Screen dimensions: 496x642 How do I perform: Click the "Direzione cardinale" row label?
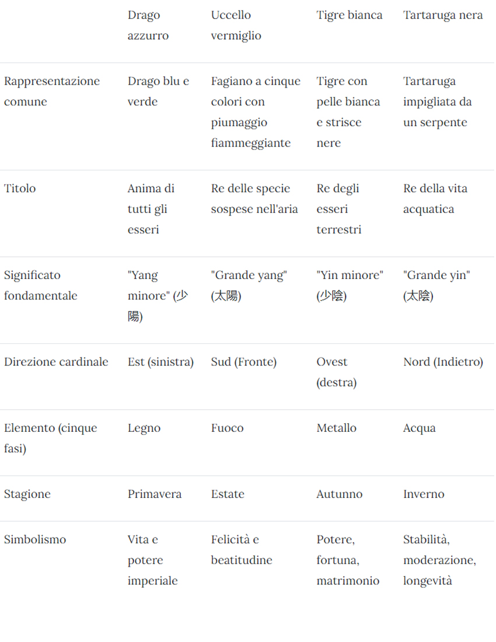tap(56, 362)
